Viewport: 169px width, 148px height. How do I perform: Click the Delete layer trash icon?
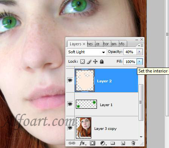[133, 143]
